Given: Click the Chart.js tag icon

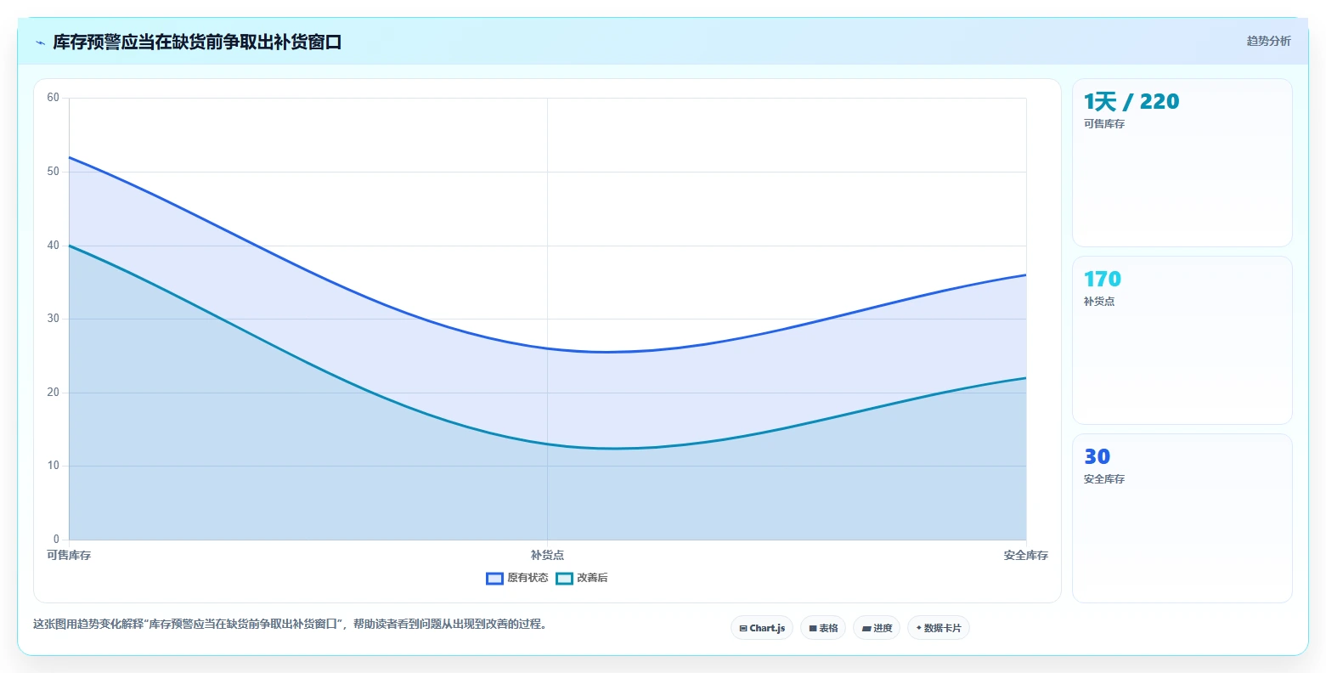Looking at the screenshot, I should click(743, 629).
